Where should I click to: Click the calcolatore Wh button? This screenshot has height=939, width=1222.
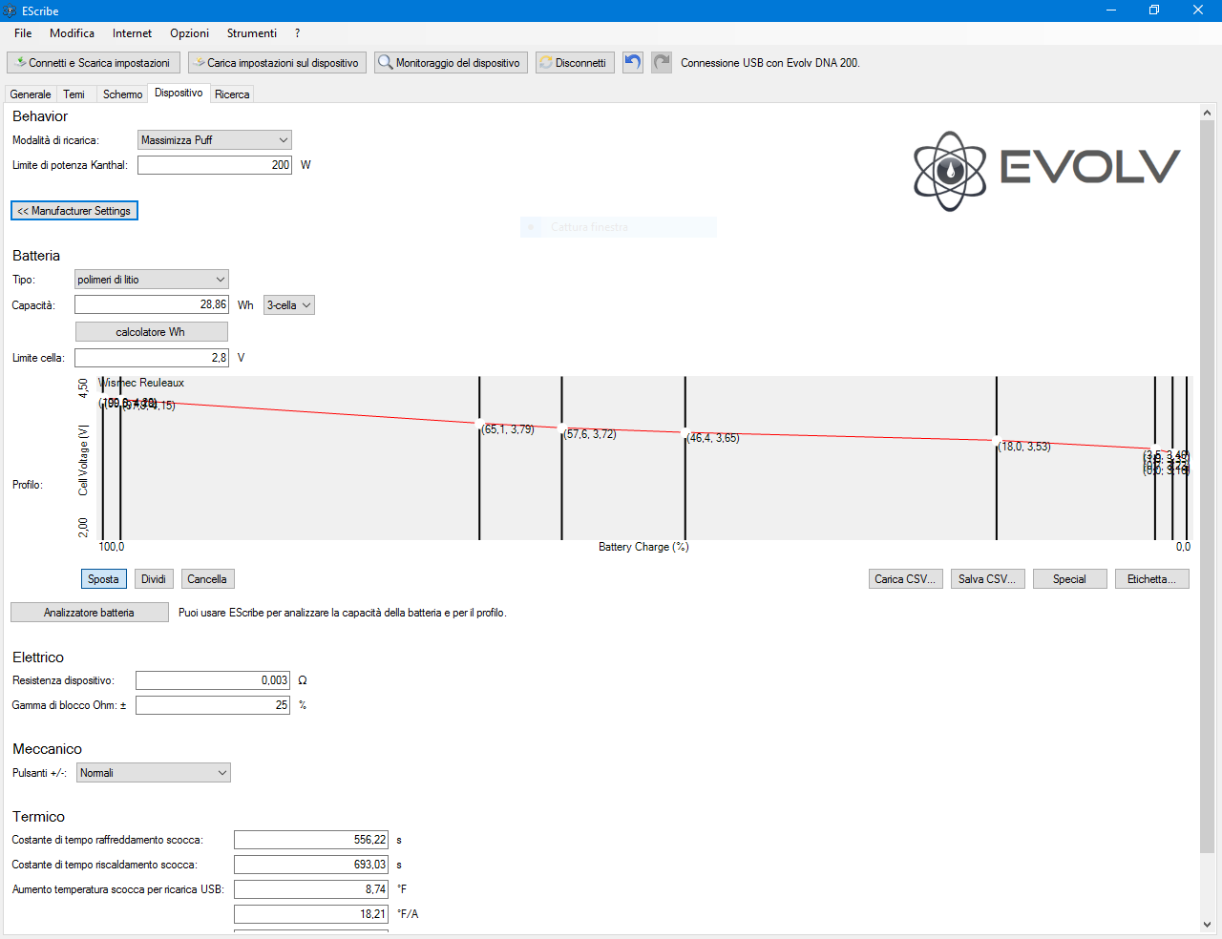(x=151, y=332)
